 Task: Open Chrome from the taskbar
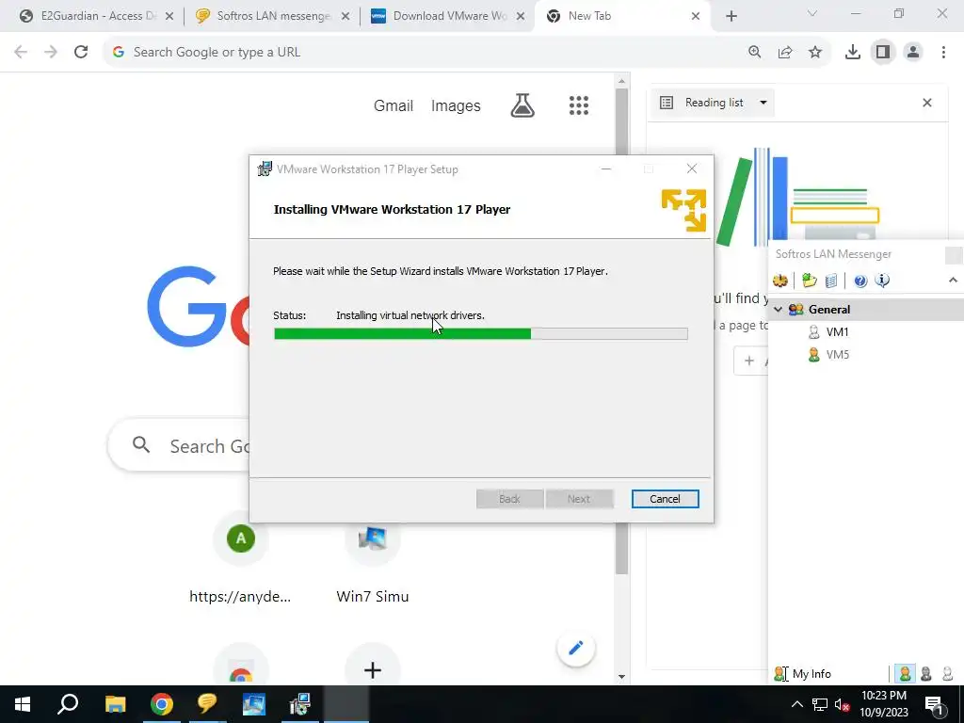coord(162,704)
